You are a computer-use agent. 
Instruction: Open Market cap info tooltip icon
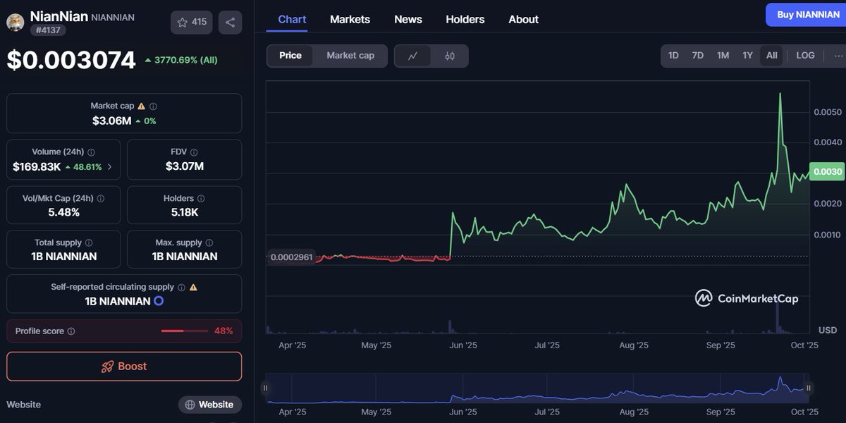click(x=154, y=106)
